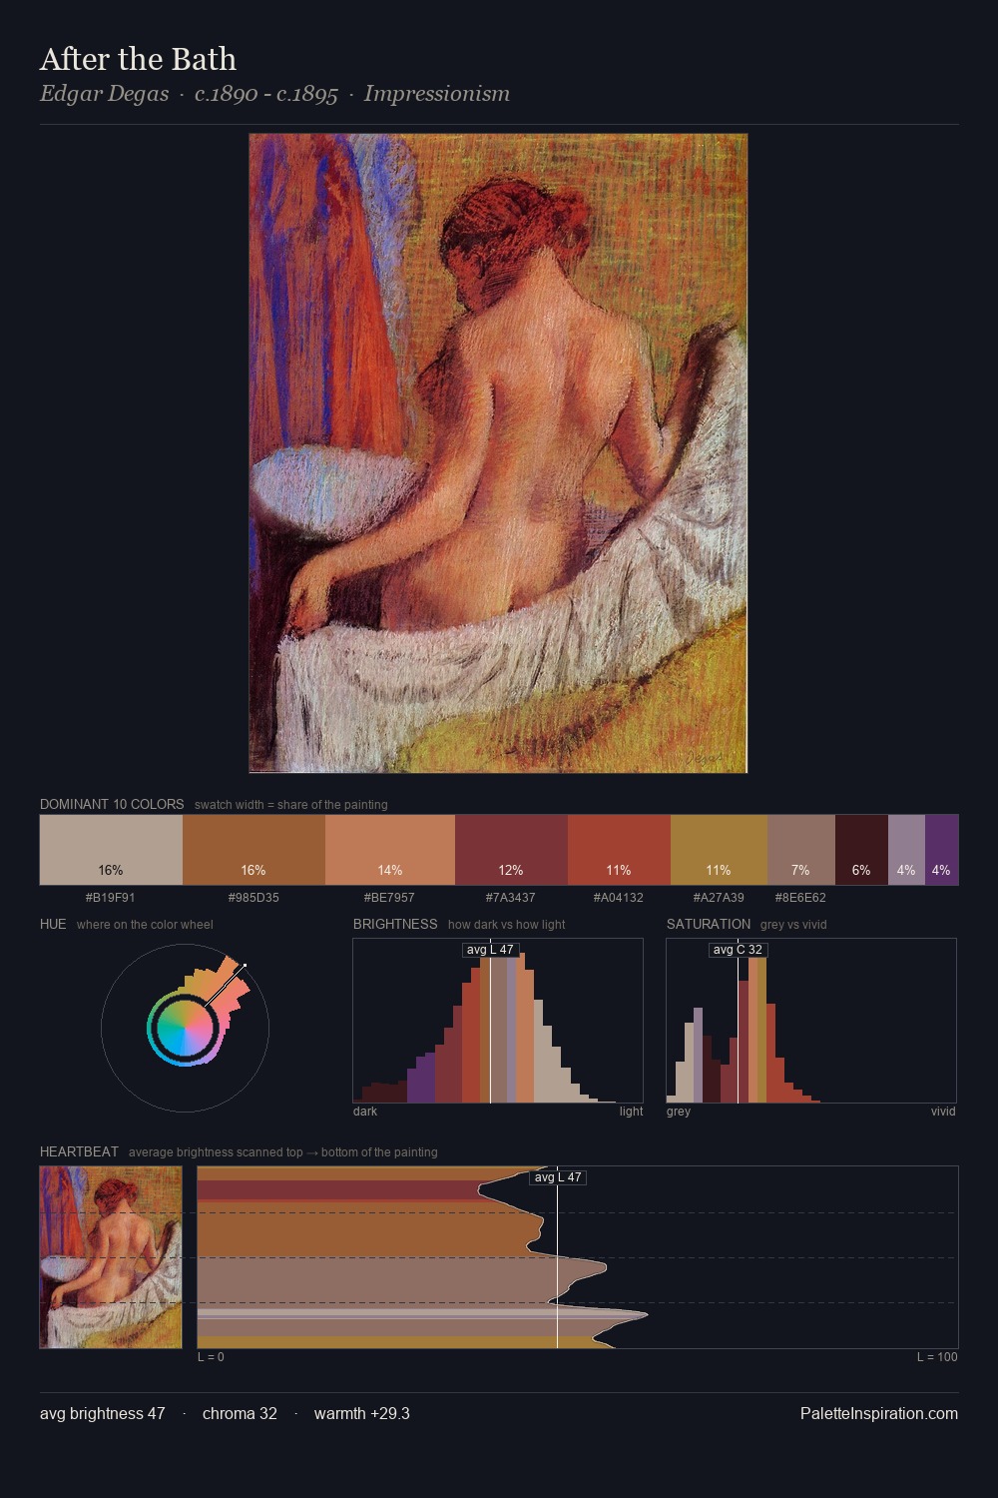Click the 'After the Bath' title
Image resolution: width=998 pixels, height=1498 pixels.
(138, 59)
